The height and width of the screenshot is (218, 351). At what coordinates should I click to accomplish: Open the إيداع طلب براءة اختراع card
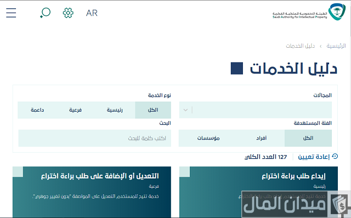(x=258, y=192)
